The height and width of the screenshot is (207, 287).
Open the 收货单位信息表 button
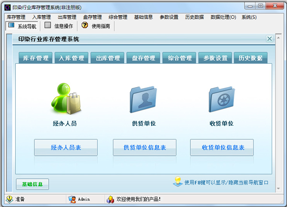(222, 148)
